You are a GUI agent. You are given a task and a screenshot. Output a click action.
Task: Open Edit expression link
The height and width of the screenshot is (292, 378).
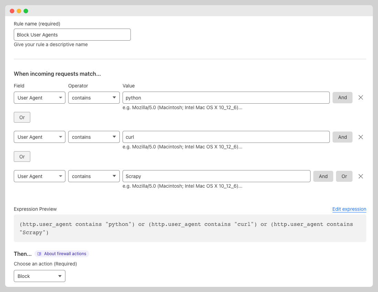click(349, 209)
